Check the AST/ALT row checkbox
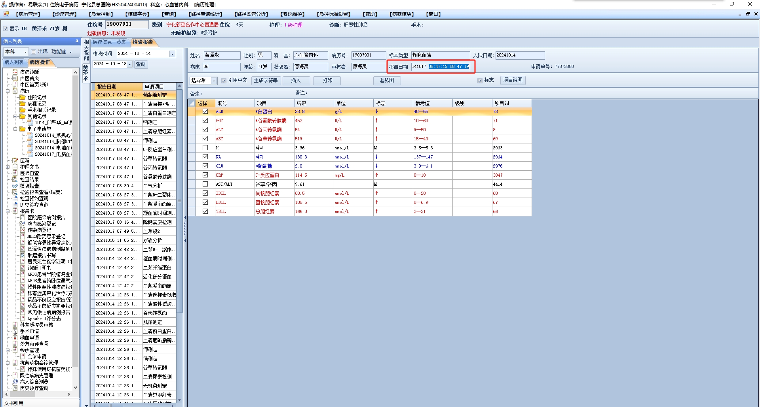760x407 pixels. click(205, 184)
